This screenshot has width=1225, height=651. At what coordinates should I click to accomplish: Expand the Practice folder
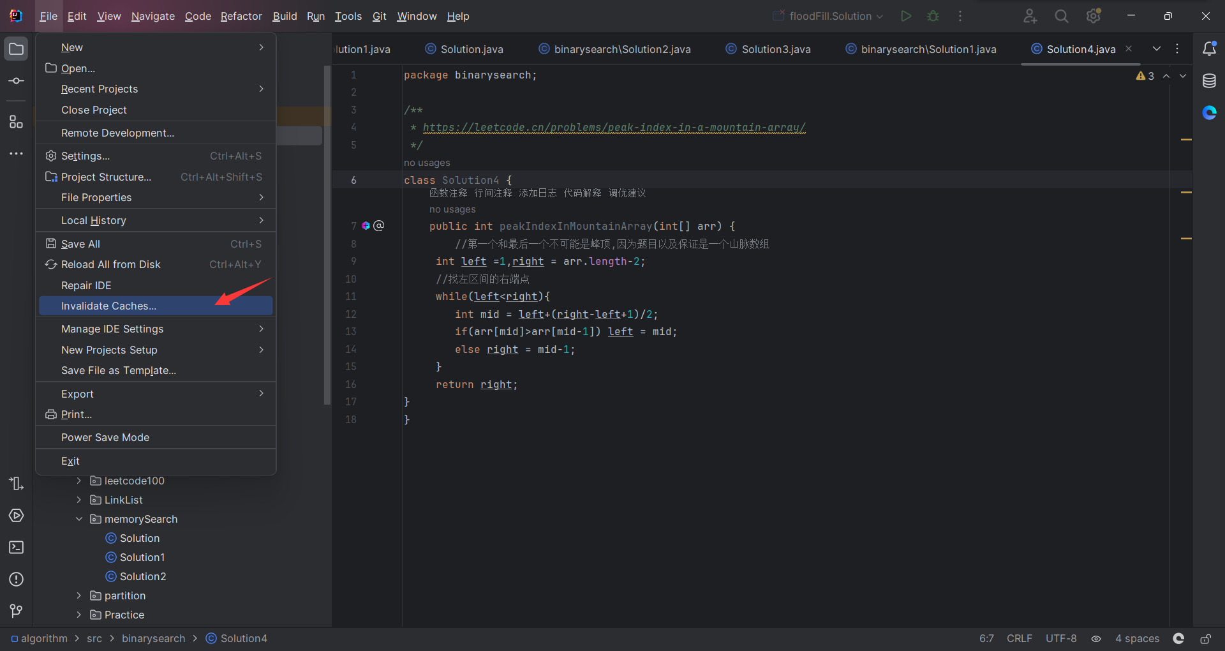[79, 615]
